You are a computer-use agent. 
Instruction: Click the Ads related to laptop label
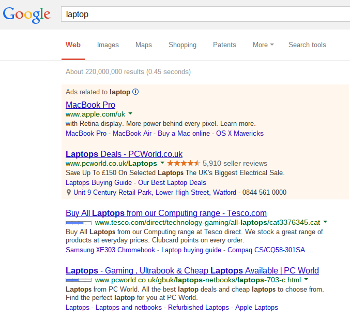point(98,92)
